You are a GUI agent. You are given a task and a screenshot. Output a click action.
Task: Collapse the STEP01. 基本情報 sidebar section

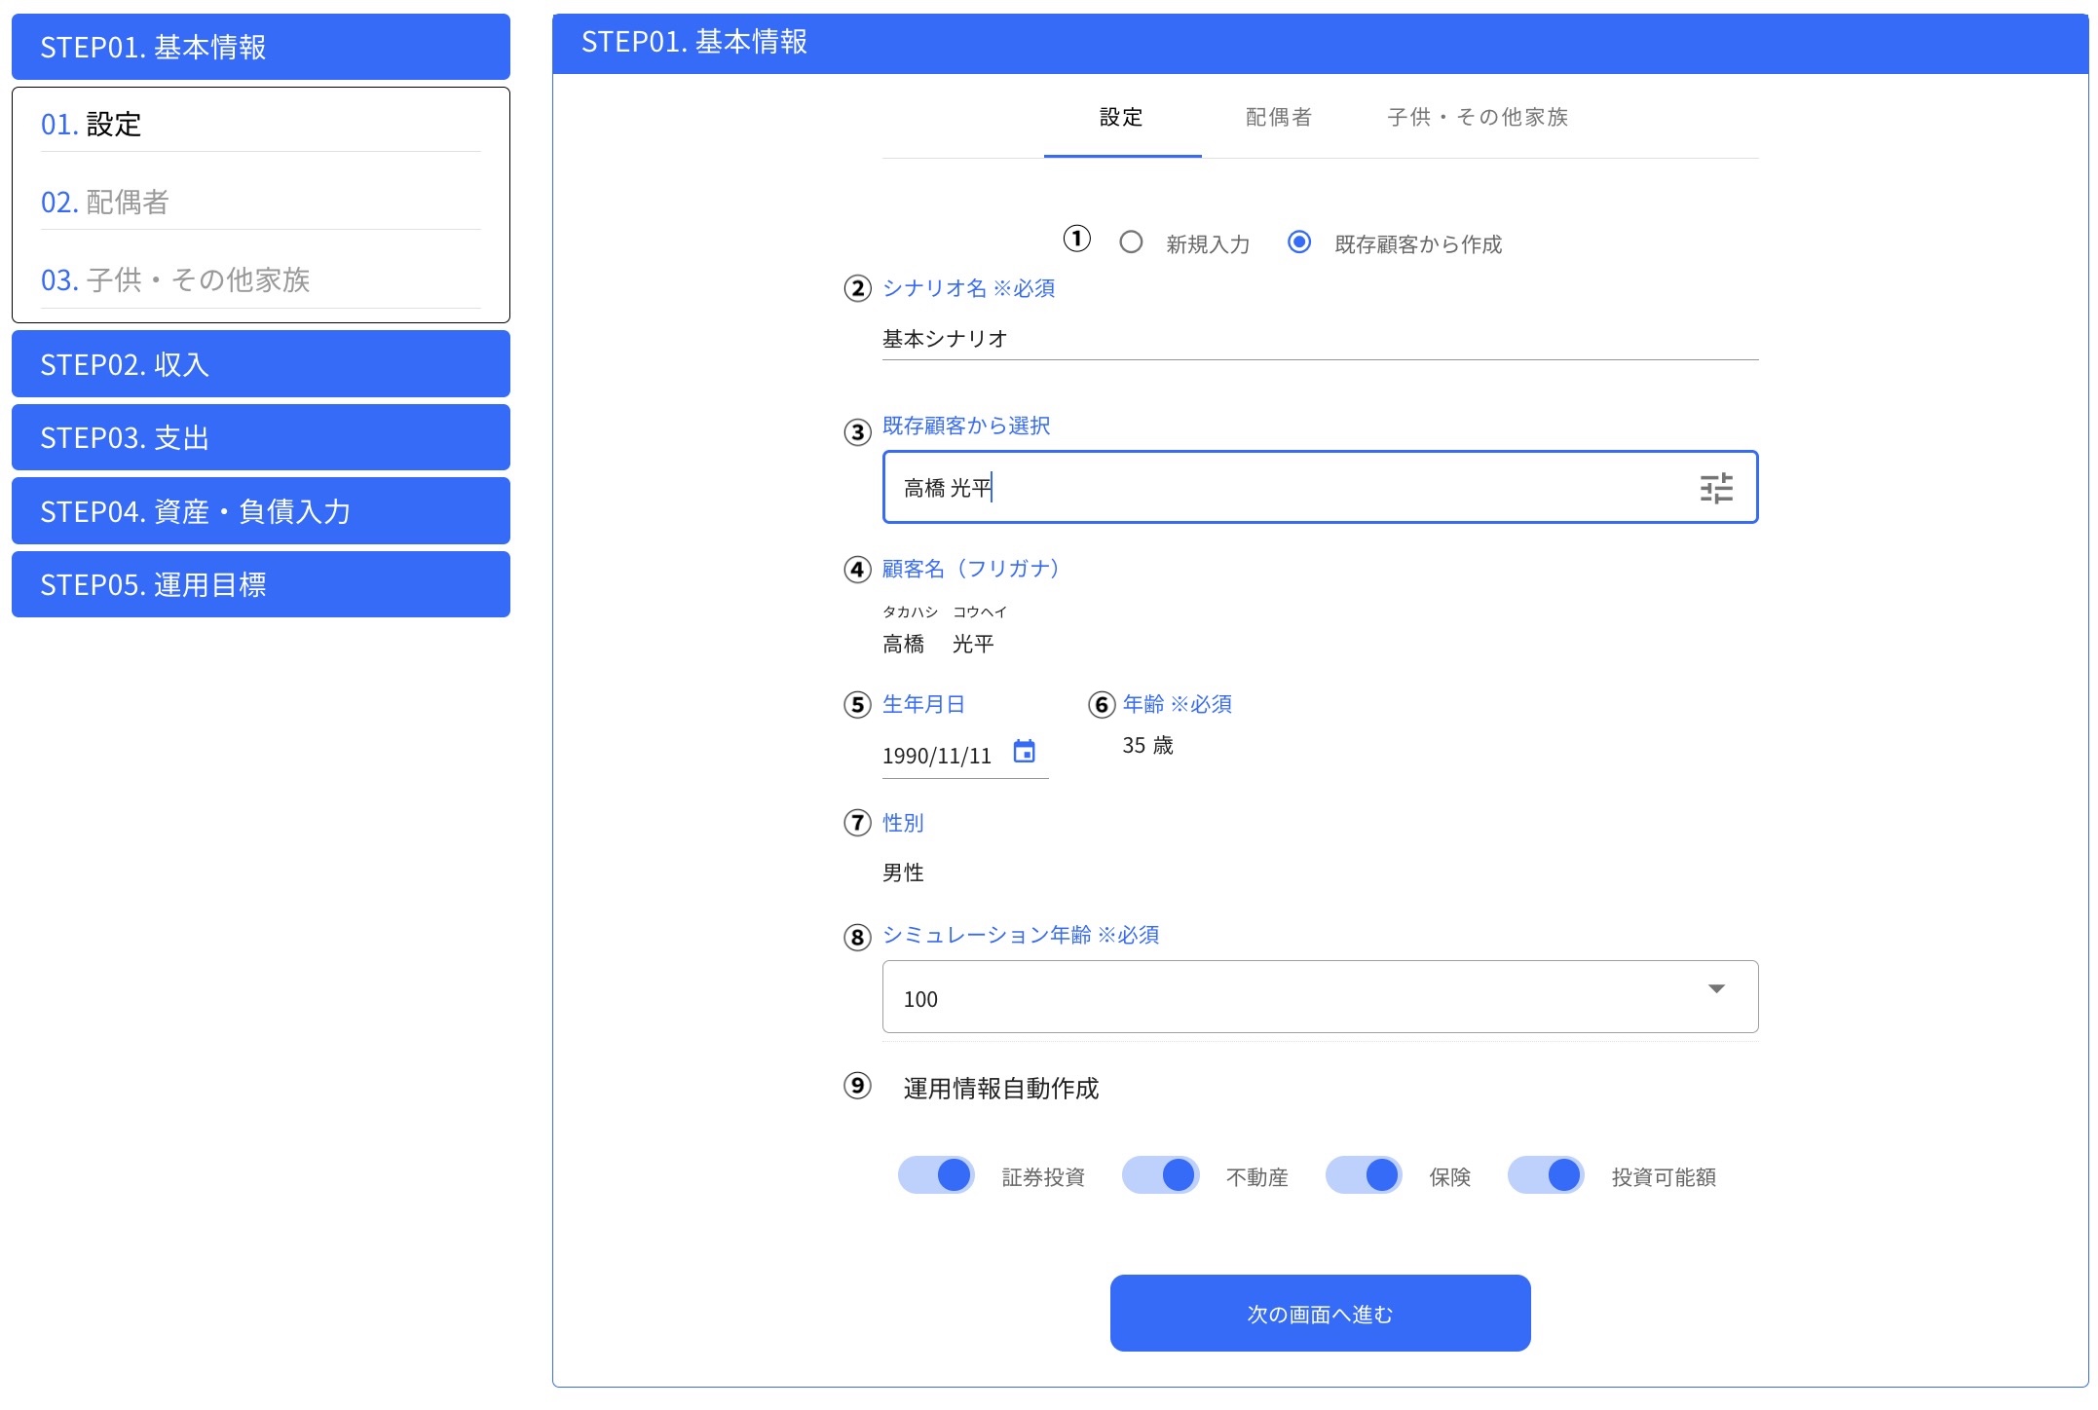[261, 47]
